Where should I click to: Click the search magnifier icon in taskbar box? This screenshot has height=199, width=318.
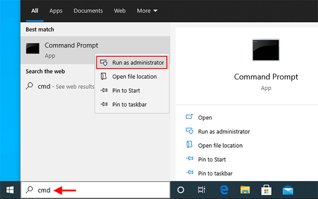tap(29, 190)
